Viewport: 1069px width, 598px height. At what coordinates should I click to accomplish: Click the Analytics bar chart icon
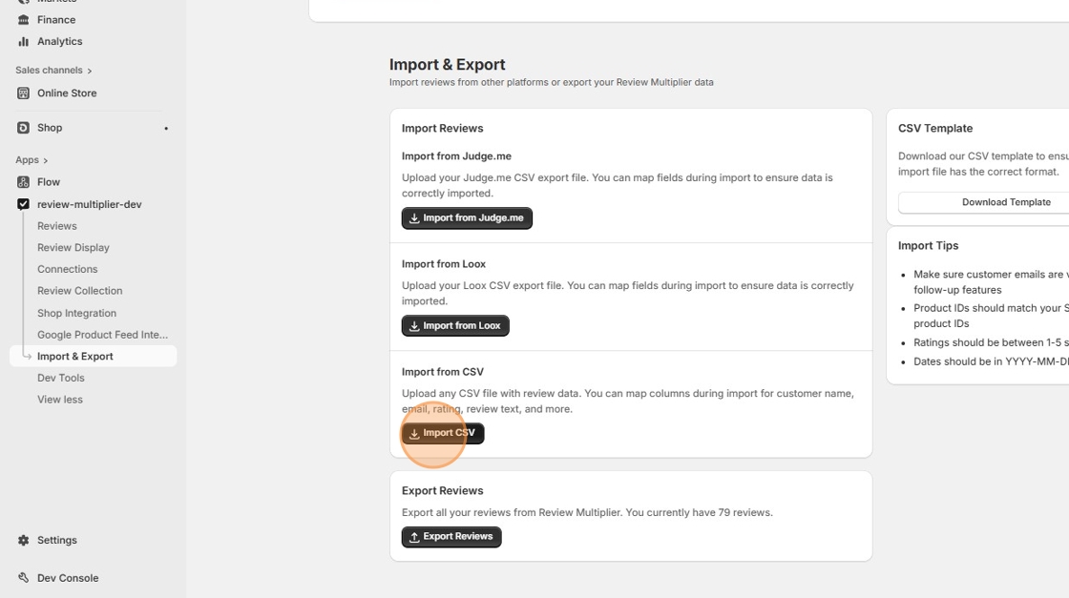coord(23,42)
